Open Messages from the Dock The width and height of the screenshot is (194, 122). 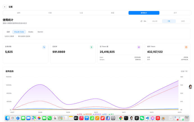[x=23, y=118]
